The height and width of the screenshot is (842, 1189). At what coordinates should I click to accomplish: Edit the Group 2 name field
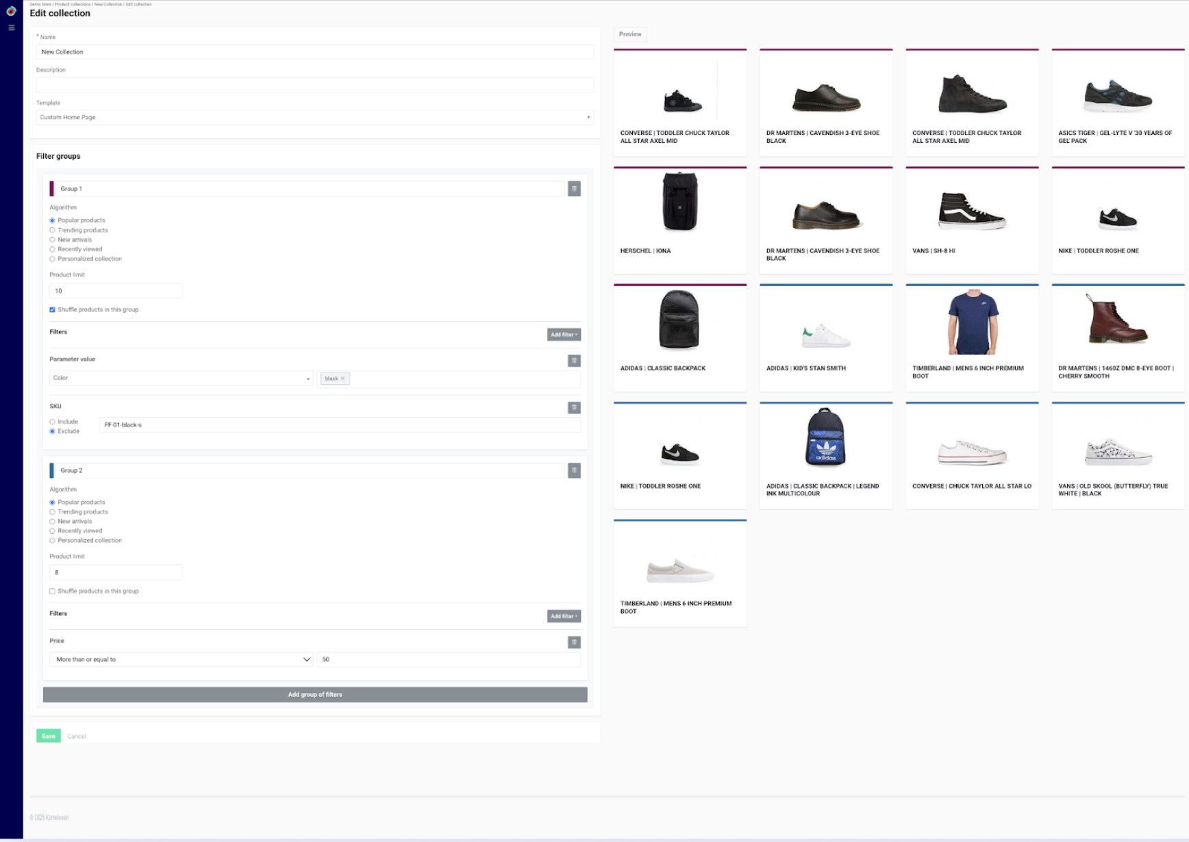[310, 470]
